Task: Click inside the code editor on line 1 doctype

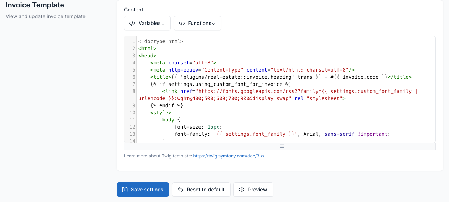Action: [161, 41]
